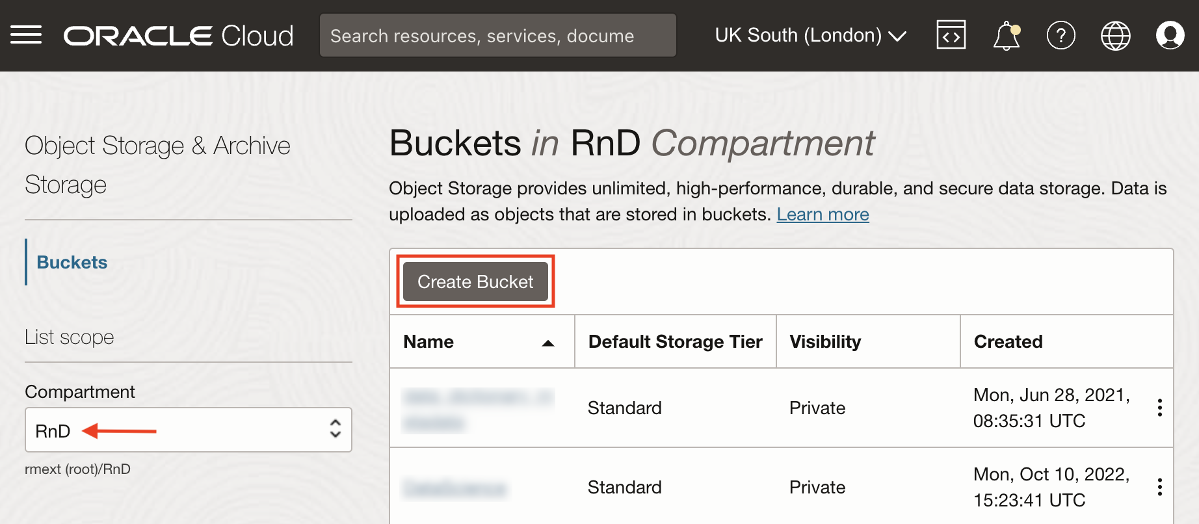
Task: Click Private in the Oct 10, 2022 row
Action: [x=817, y=487]
